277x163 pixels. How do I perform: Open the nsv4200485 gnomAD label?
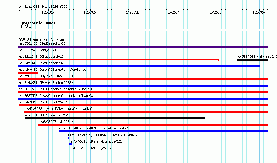click(x=53, y=70)
